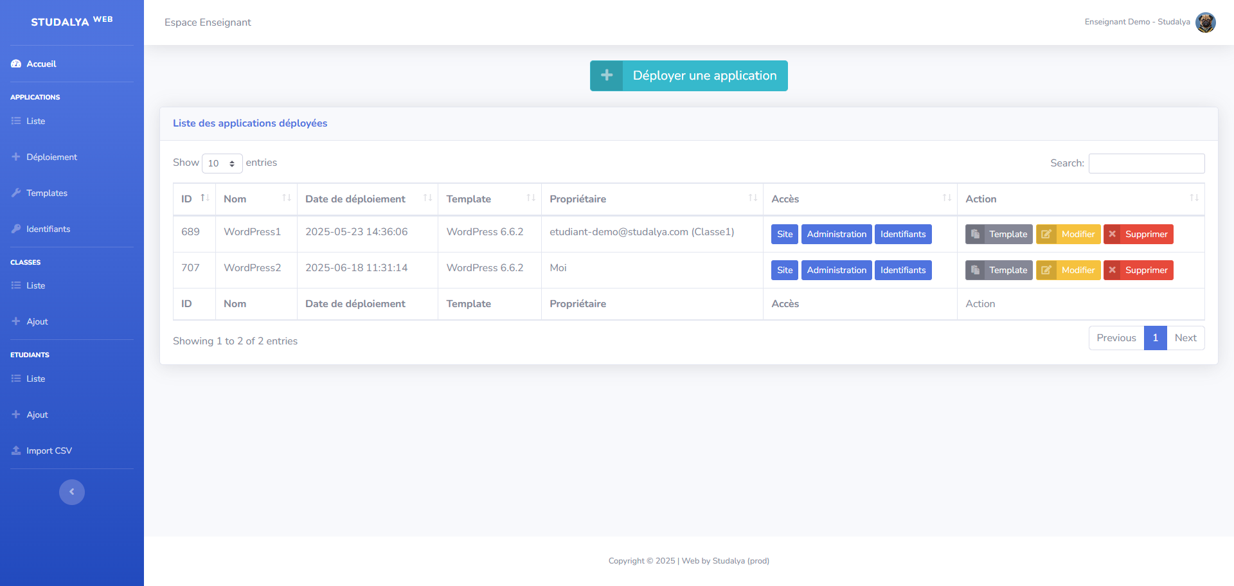
Task: Click the Import CSV upload icon
Action: click(16, 450)
